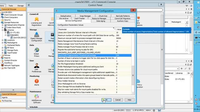Switch to Chunk Size tab
Viewport: 200px width, 112px height.
103,16
